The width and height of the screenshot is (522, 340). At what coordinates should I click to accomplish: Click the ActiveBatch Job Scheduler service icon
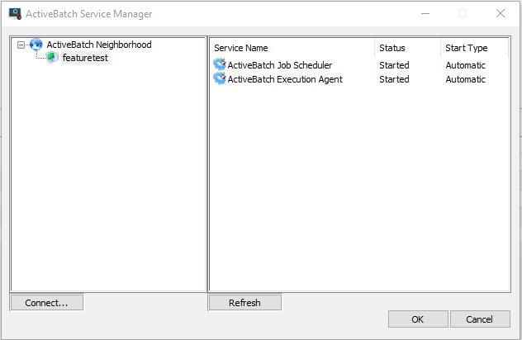coord(220,65)
